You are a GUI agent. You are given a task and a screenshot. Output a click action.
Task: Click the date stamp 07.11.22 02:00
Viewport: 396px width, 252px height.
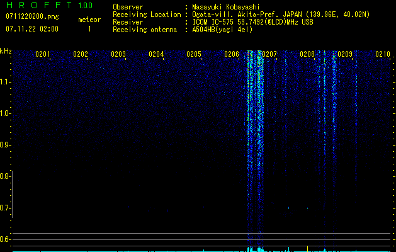[x=32, y=29]
